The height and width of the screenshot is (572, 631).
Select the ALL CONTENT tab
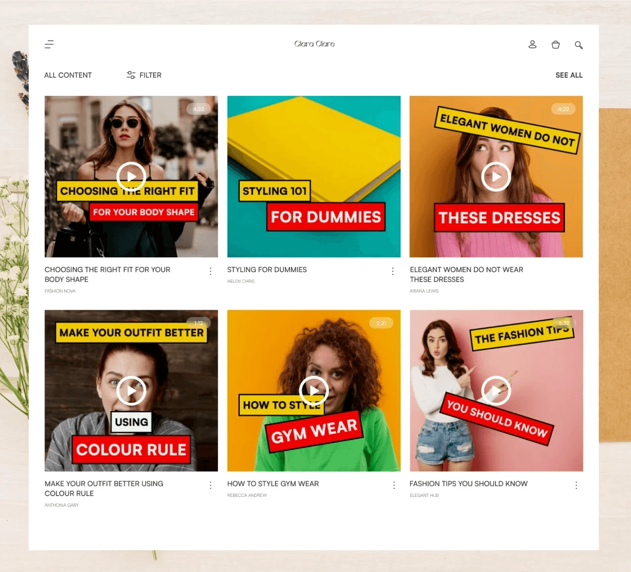click(x=68, y=75)
